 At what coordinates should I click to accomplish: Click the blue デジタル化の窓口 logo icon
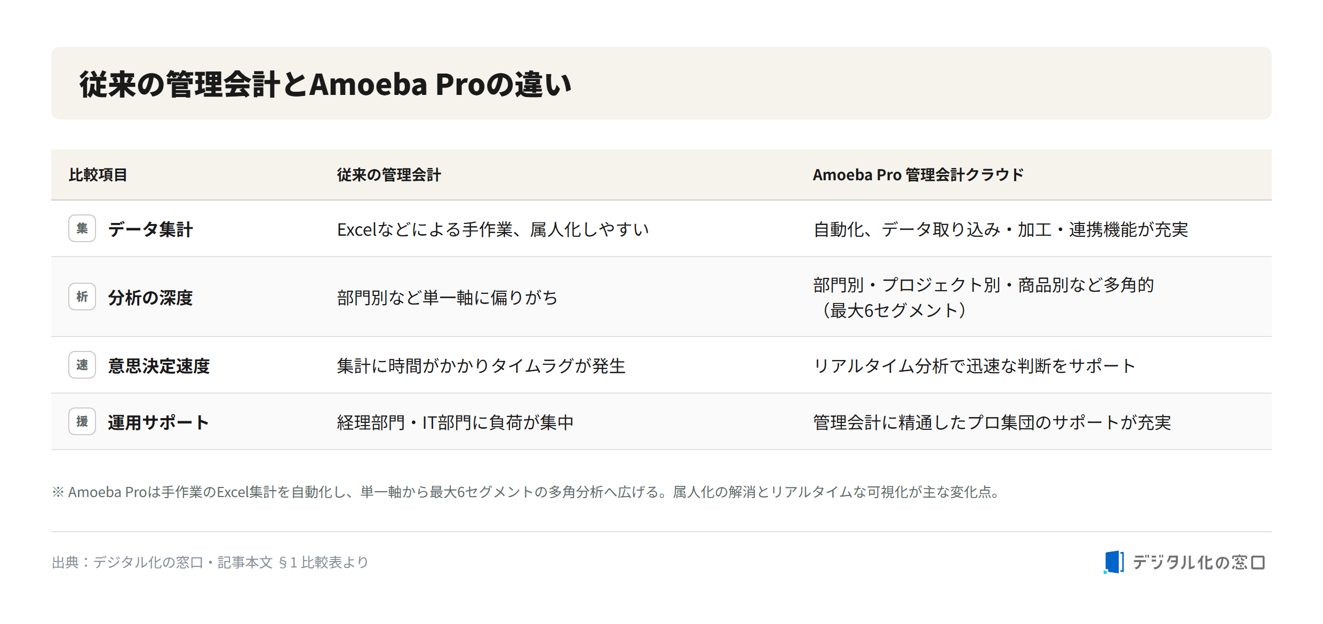tap(1114, 562)
